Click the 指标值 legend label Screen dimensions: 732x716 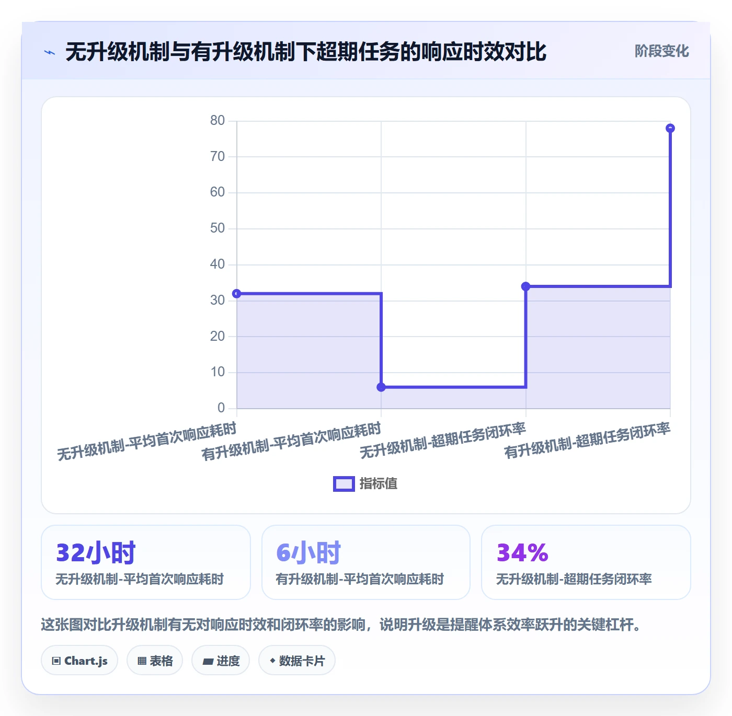pos(379,484)
